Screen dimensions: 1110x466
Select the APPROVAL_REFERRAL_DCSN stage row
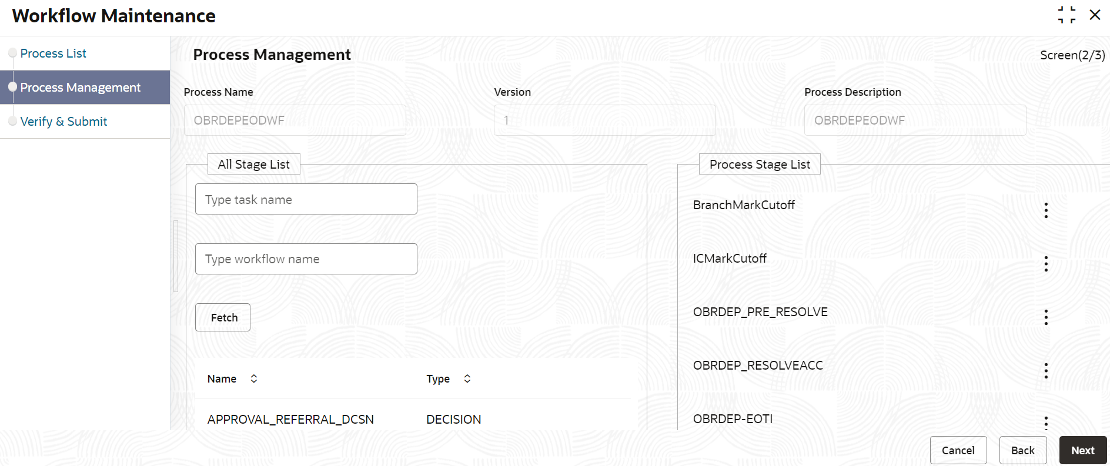[x=413, y=419]
